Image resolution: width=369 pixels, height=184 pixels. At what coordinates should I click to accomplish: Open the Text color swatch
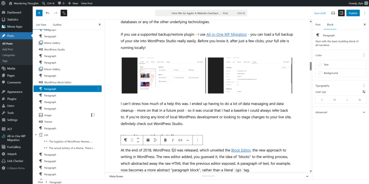tap(341, 65)
